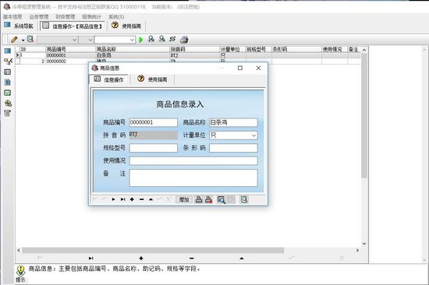Click the 拼音码 column header in grid

(x=194, y=49)
